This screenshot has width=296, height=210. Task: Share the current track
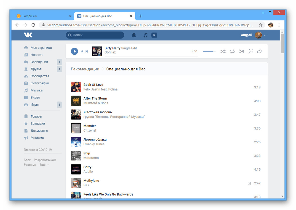(x=260, y=51)
